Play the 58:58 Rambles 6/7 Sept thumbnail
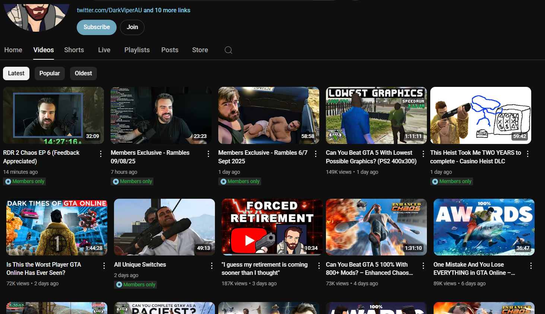Image resolution: width=545 pixels, height=314 pixels. (x=269, y=115)
